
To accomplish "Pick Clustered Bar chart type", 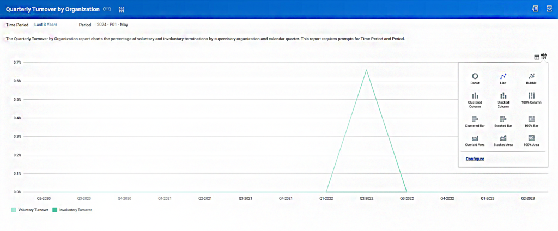I will coord(475,121).
